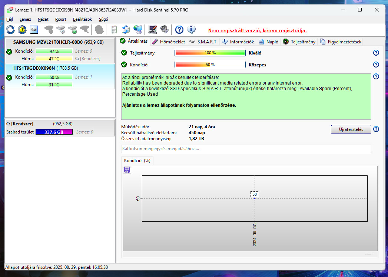The image size is (388, 277).
Task: Open the Fájl menu
Action: 10,19
